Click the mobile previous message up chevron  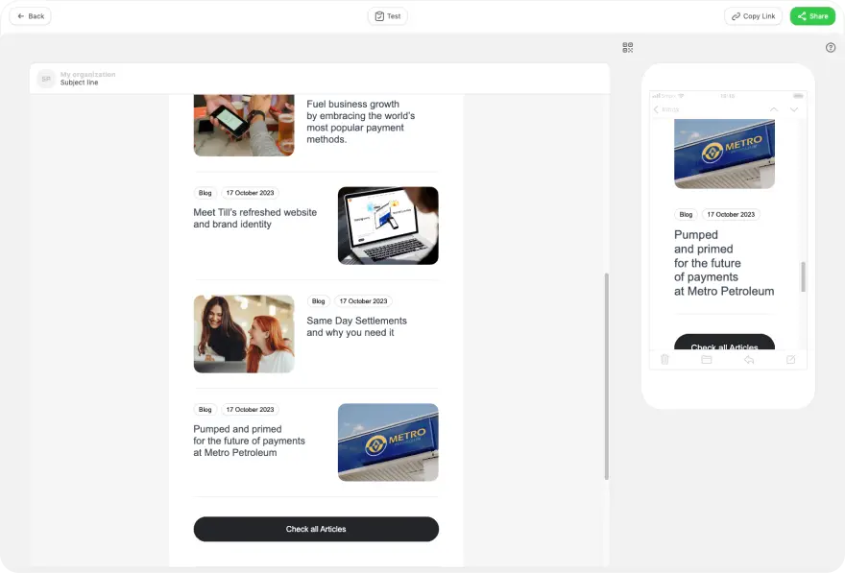point(774,109)
